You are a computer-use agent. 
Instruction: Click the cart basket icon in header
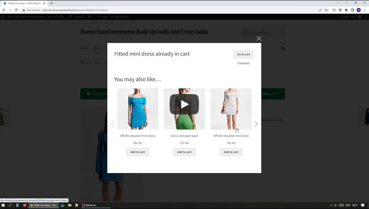click(283, 48)
